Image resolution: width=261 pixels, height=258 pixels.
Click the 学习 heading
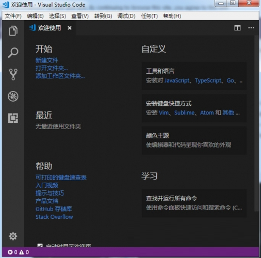(150, 176)
